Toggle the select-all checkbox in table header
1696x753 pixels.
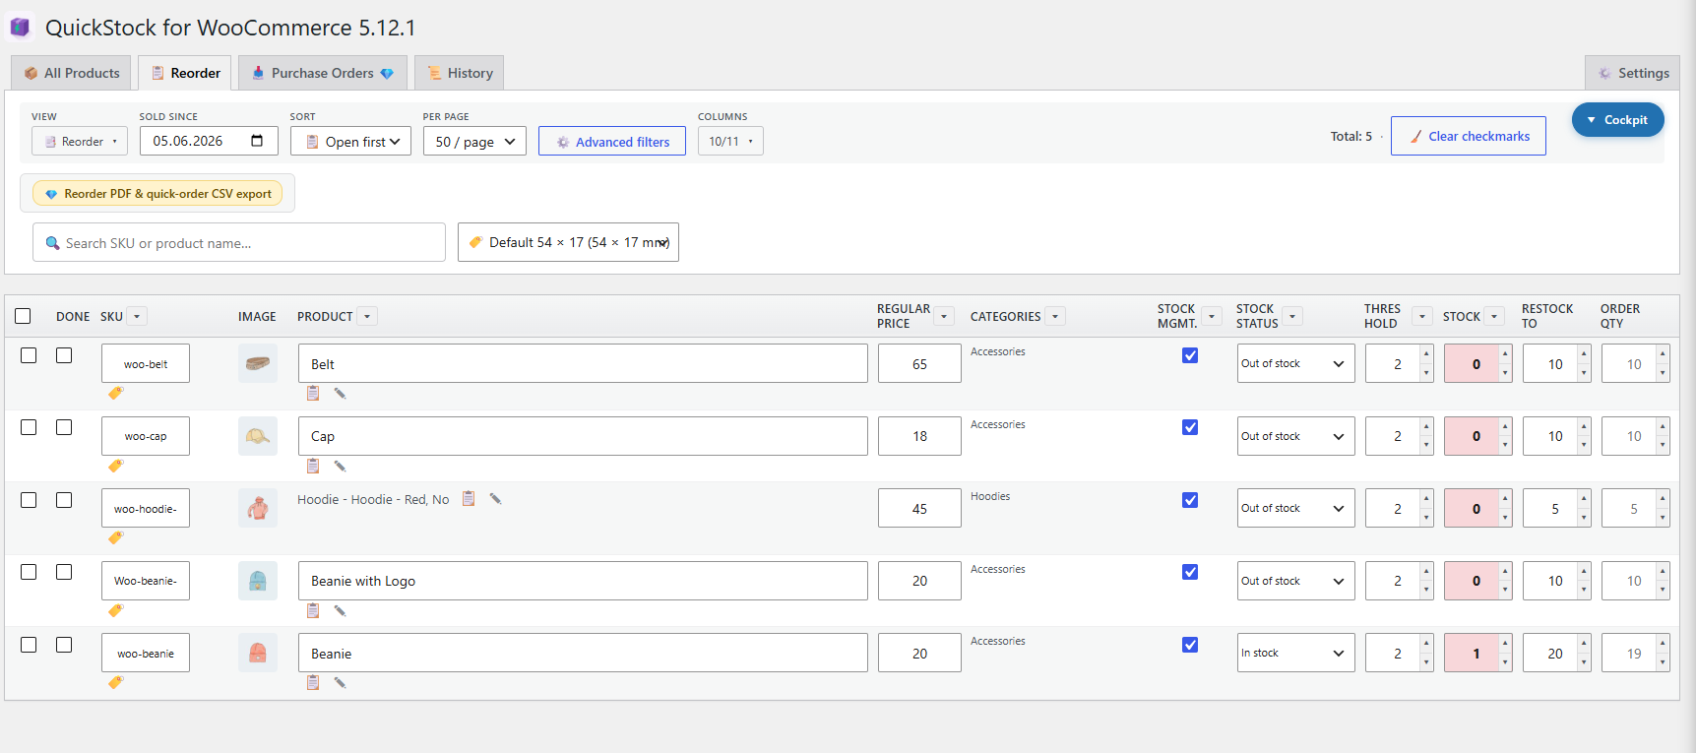pos(23,316)
